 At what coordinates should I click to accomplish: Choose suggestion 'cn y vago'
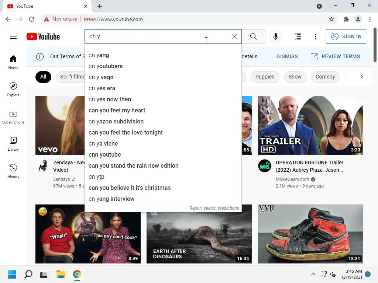(x=163, y=77)
